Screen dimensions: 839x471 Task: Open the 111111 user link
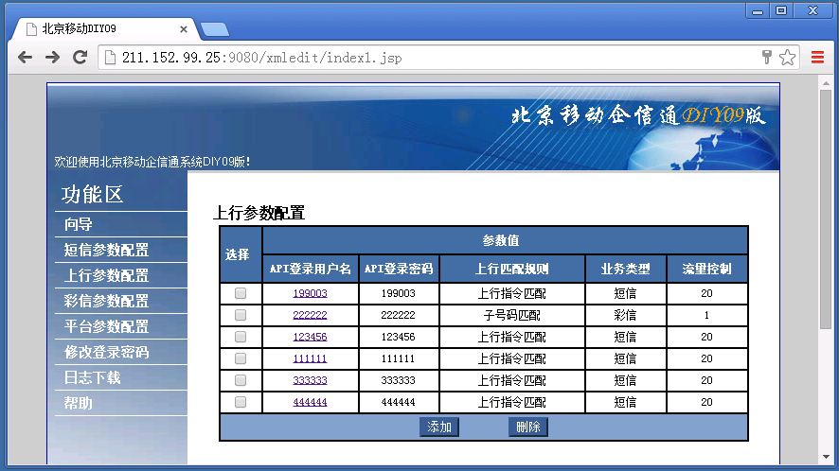[x=310, y=358]
